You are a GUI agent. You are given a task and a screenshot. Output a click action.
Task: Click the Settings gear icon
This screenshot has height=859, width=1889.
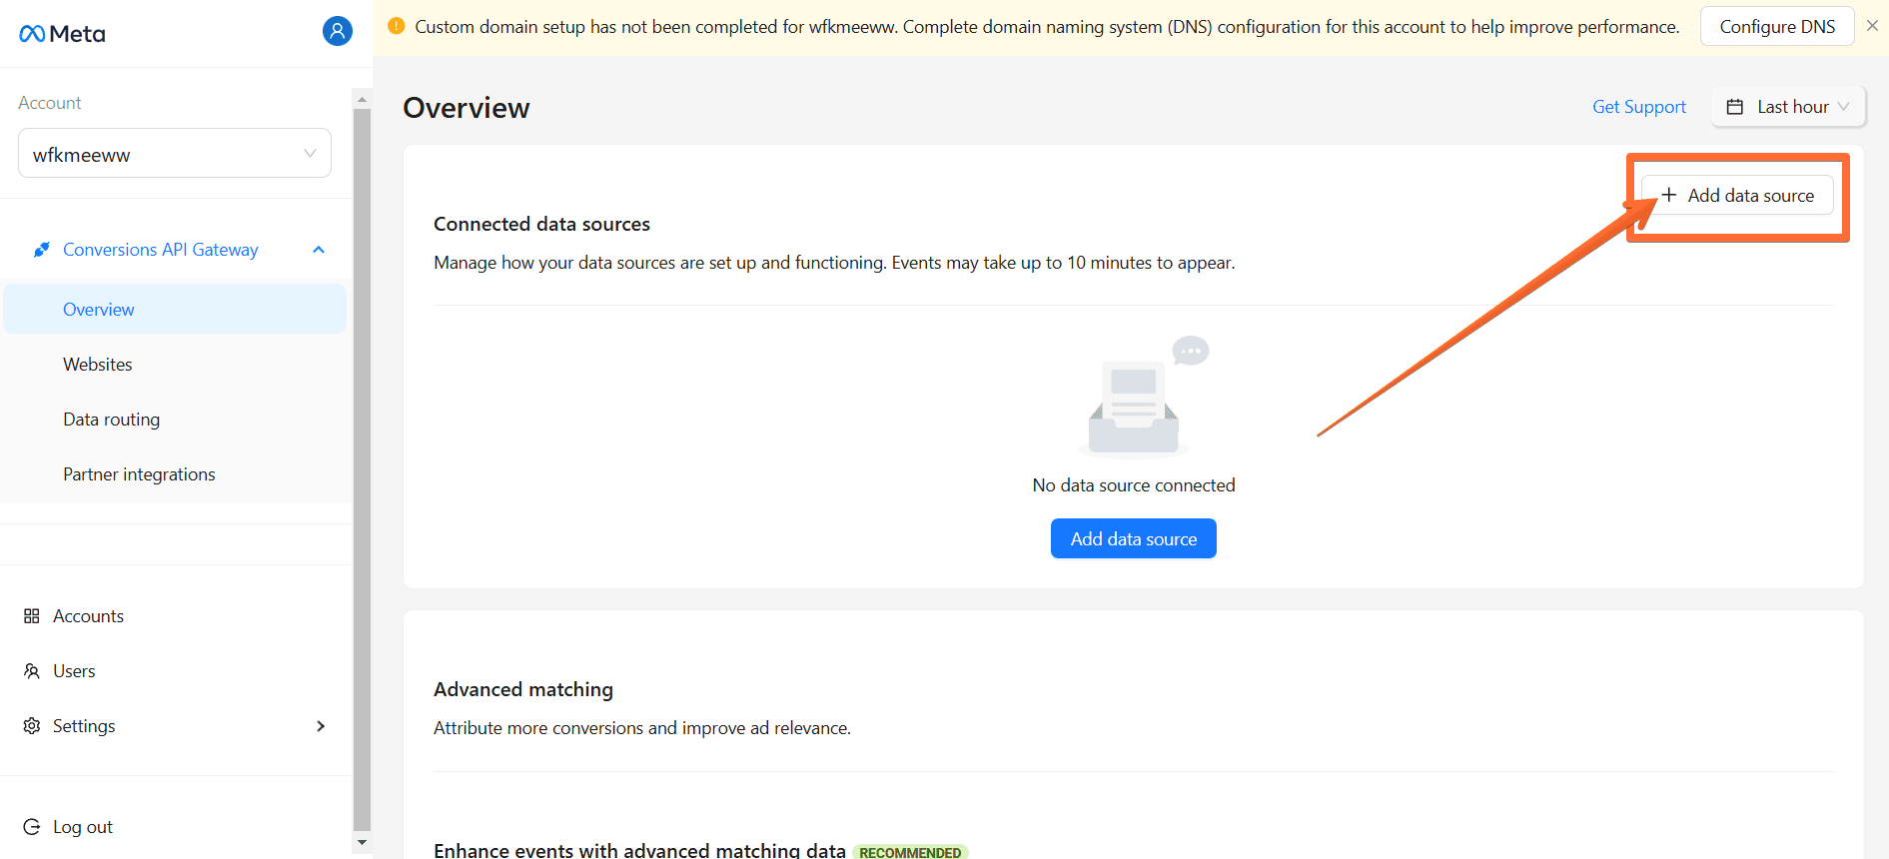coord(32,726)
